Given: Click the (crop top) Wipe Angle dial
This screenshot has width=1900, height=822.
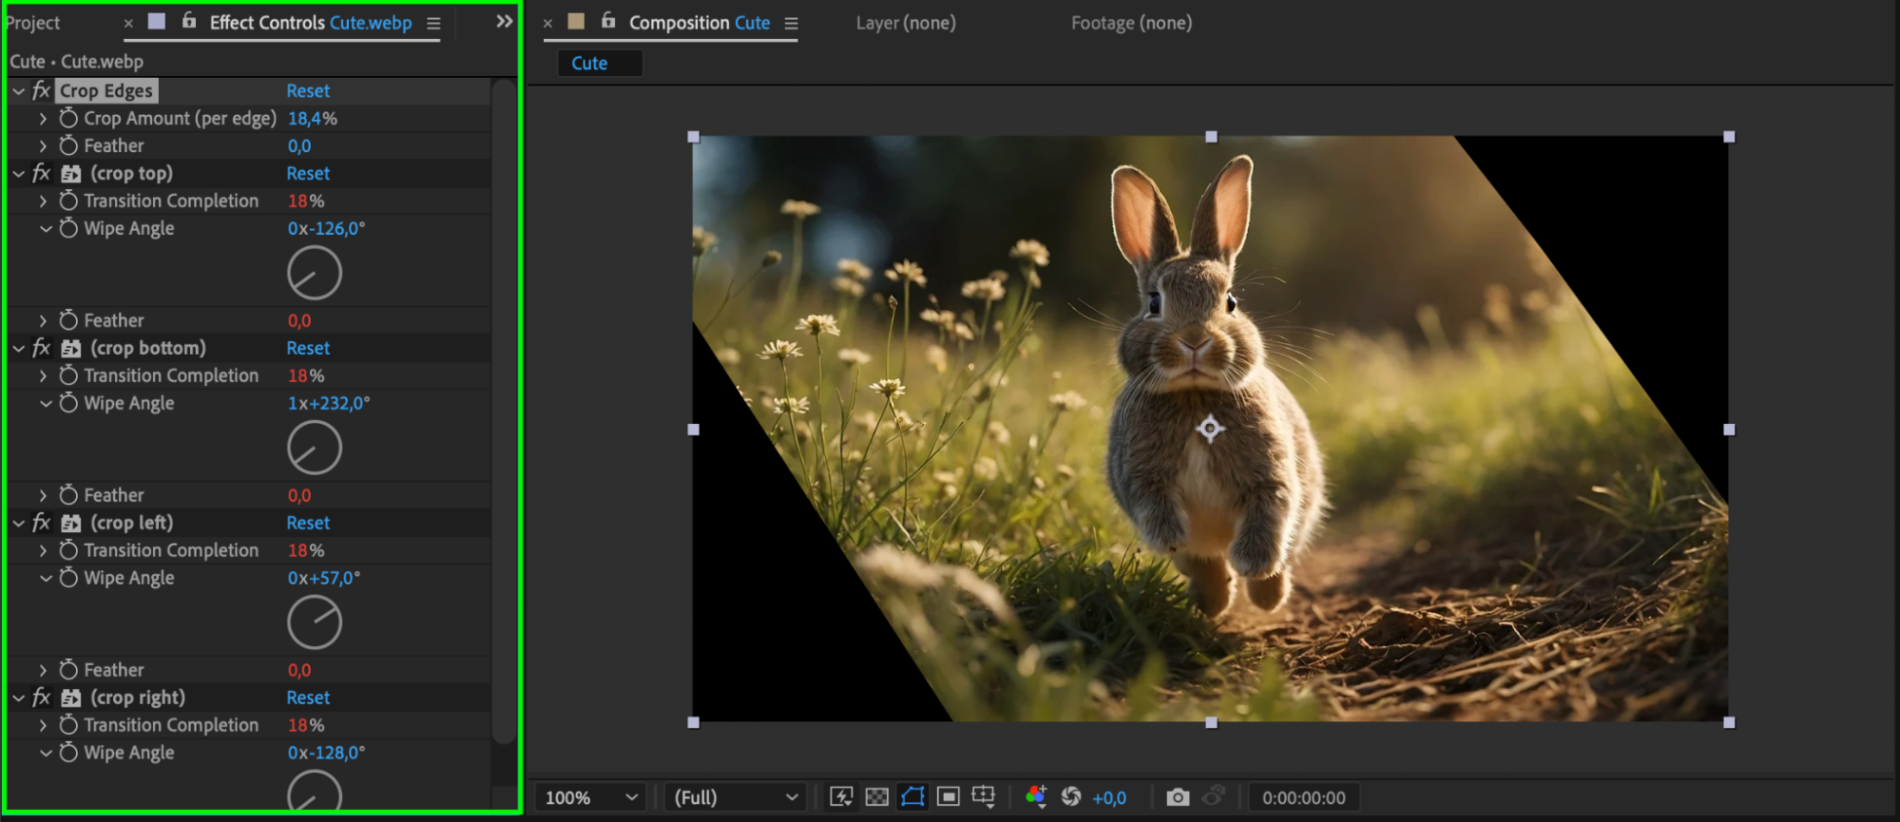Looking at the screenshot, I should pos(315,274).
